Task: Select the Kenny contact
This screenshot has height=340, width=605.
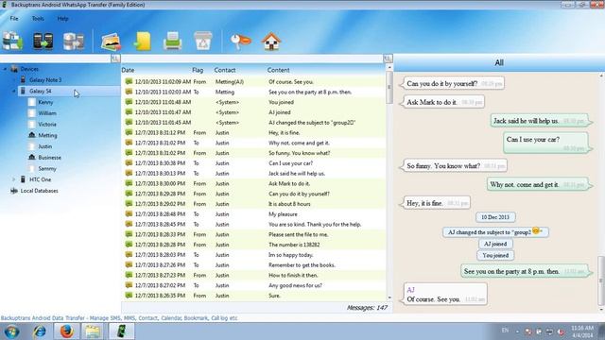Action: (x=45, y=103)
